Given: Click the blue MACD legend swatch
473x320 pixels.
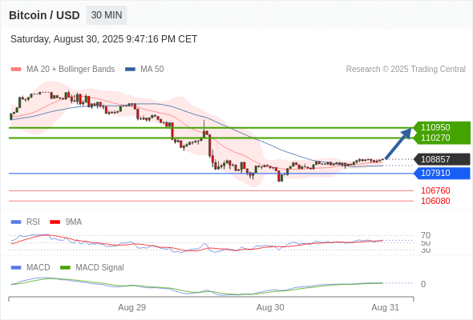Looking at the screenshot, I should 16,268.
